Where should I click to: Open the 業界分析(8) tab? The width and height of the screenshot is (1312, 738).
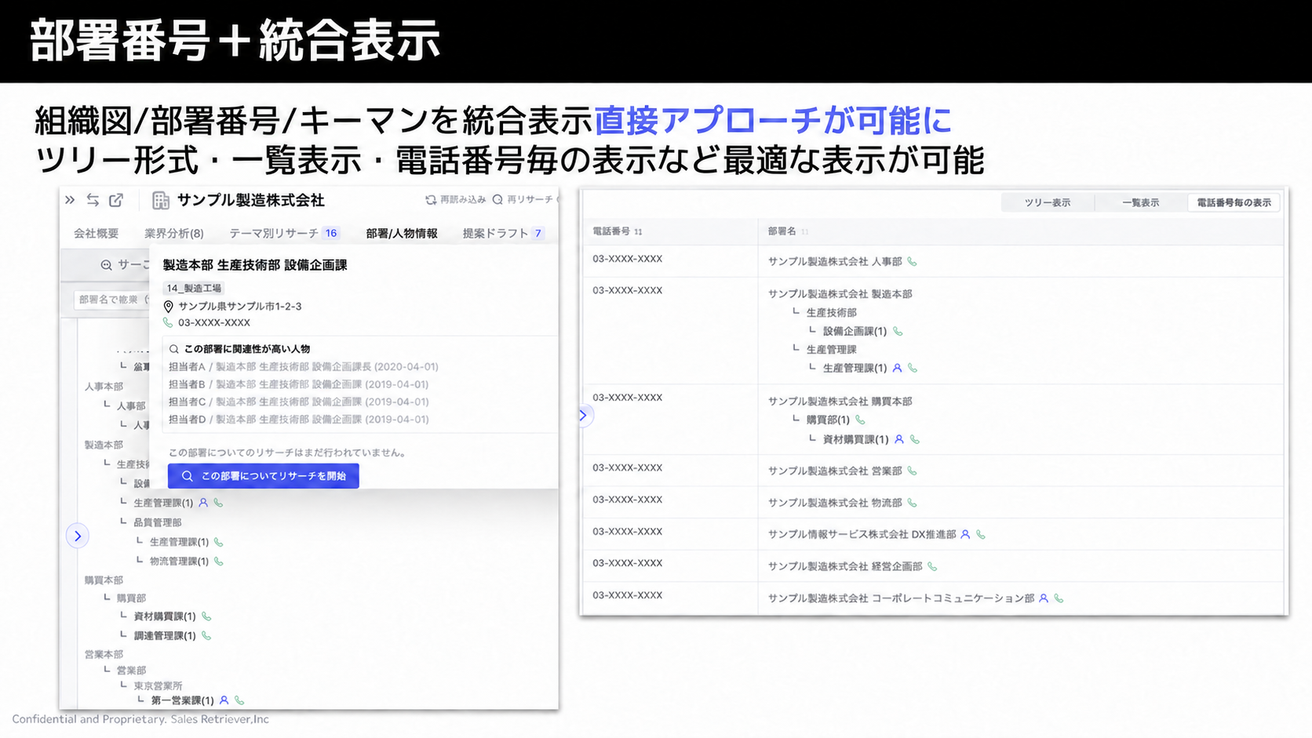click(174, 233)
